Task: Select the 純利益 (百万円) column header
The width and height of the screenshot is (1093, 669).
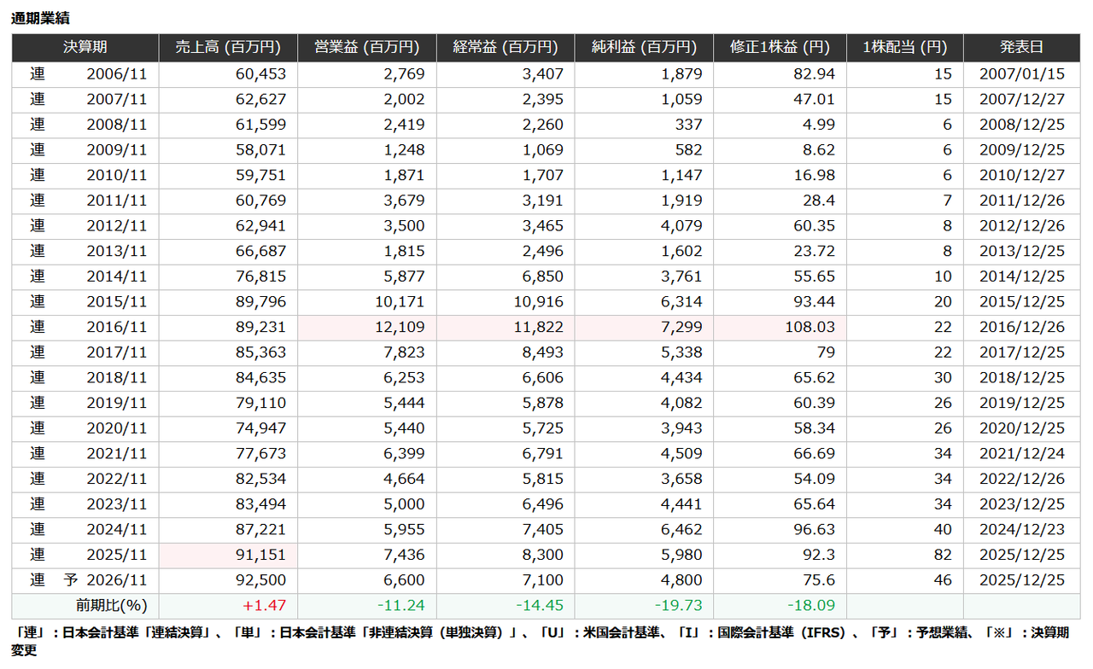Action: 644,48
